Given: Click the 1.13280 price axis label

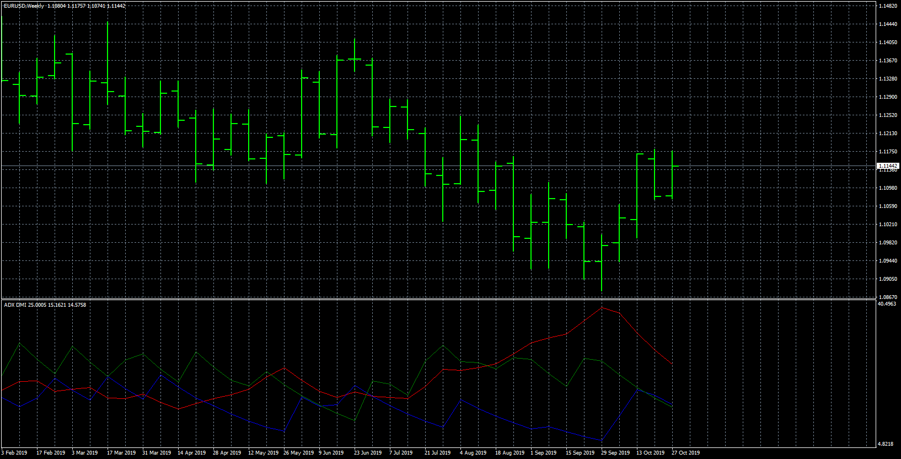Looking at the screenshot, I should click(887, 79).
